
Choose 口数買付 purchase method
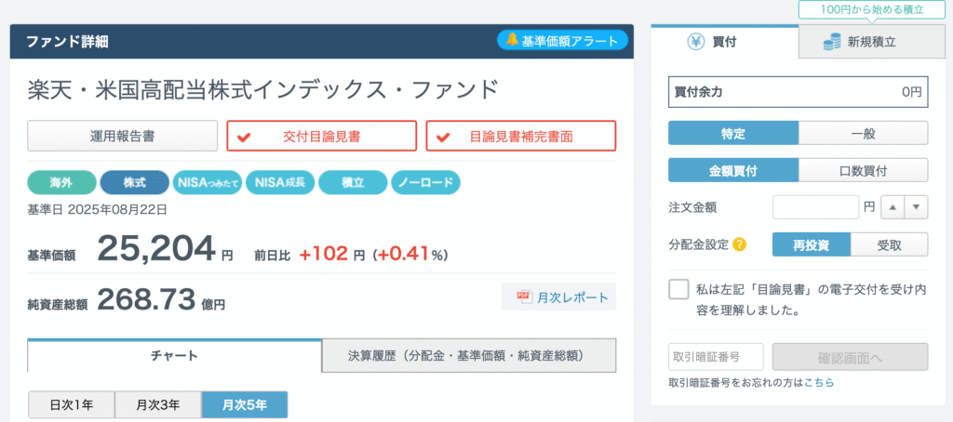863,170
